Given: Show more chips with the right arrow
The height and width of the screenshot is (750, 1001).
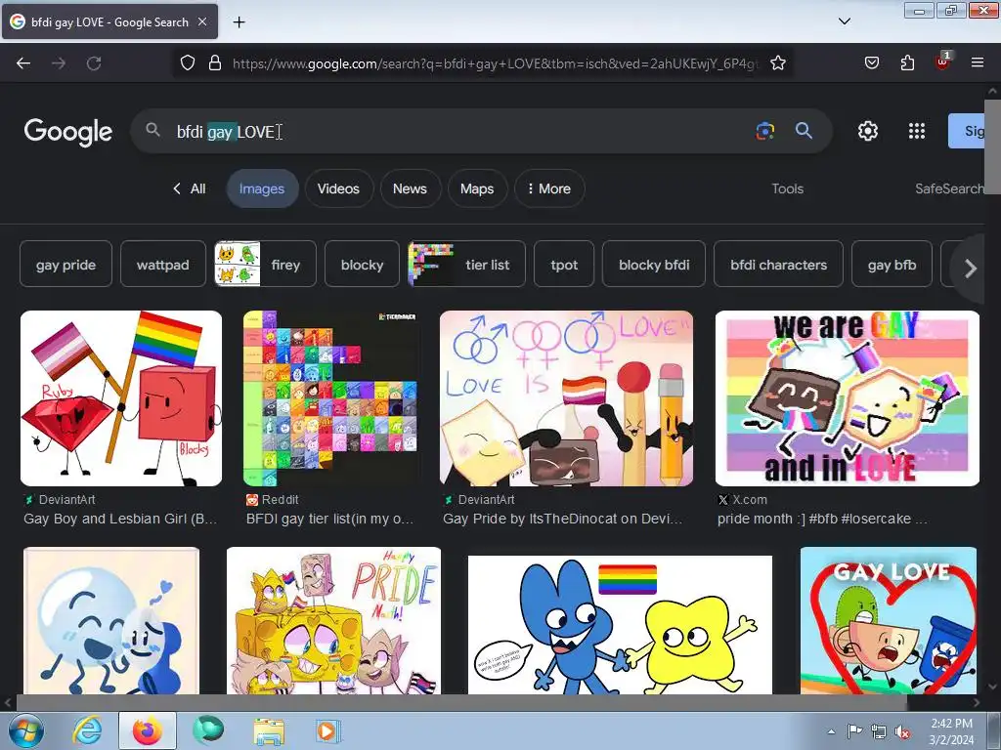Looking at the screenshot, I should pos(971,269).
